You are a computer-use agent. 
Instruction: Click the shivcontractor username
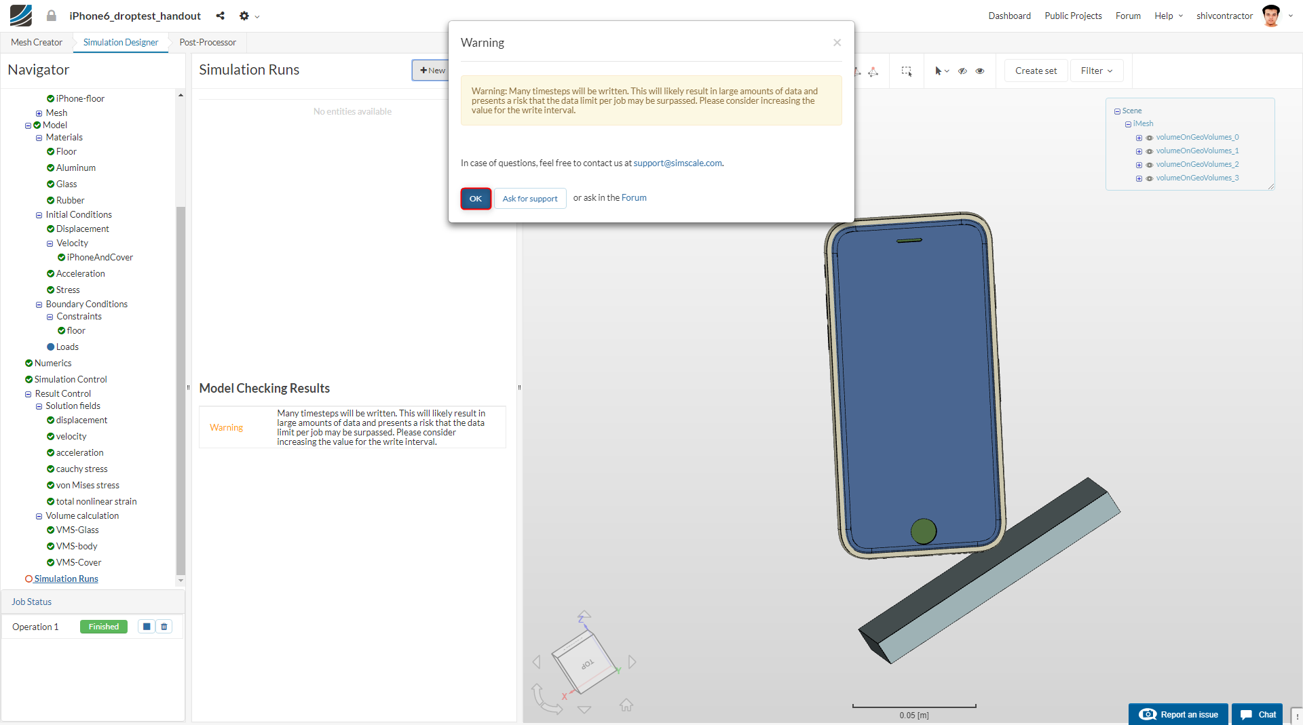point(1224,16)
